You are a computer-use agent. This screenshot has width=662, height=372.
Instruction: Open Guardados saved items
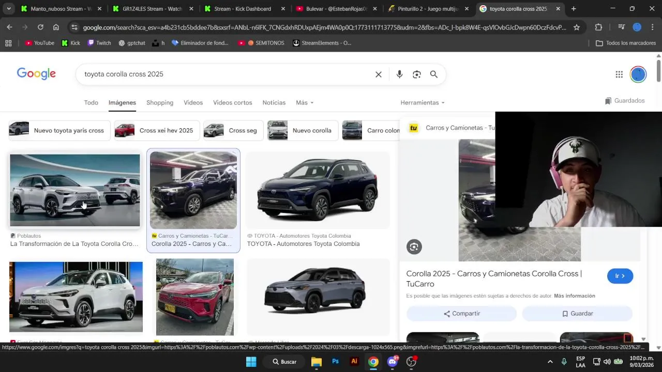(625, 101)
